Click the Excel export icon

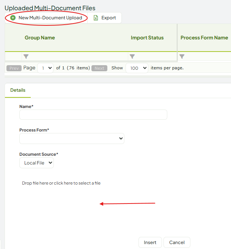(96, 18)
